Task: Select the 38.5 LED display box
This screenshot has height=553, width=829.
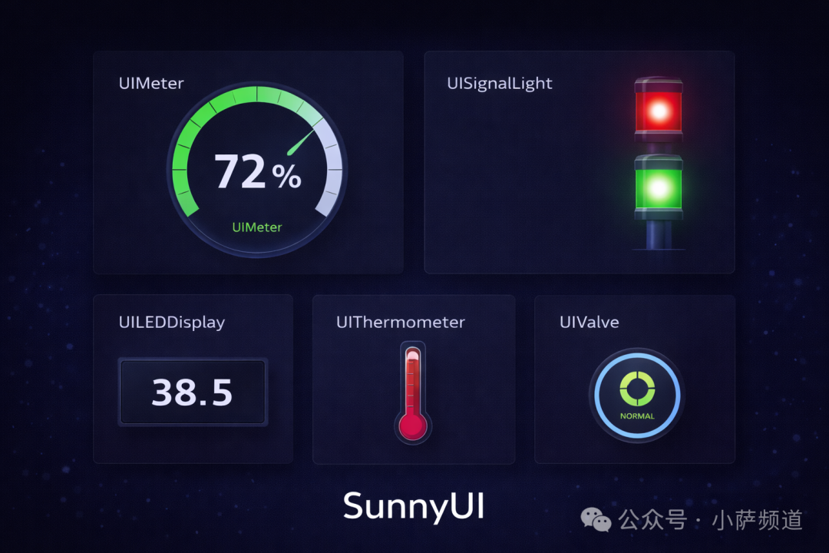Action: point(193,392)
